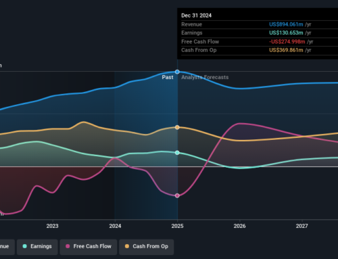Click the 2025 x-axis label

(x=177, y=226)
